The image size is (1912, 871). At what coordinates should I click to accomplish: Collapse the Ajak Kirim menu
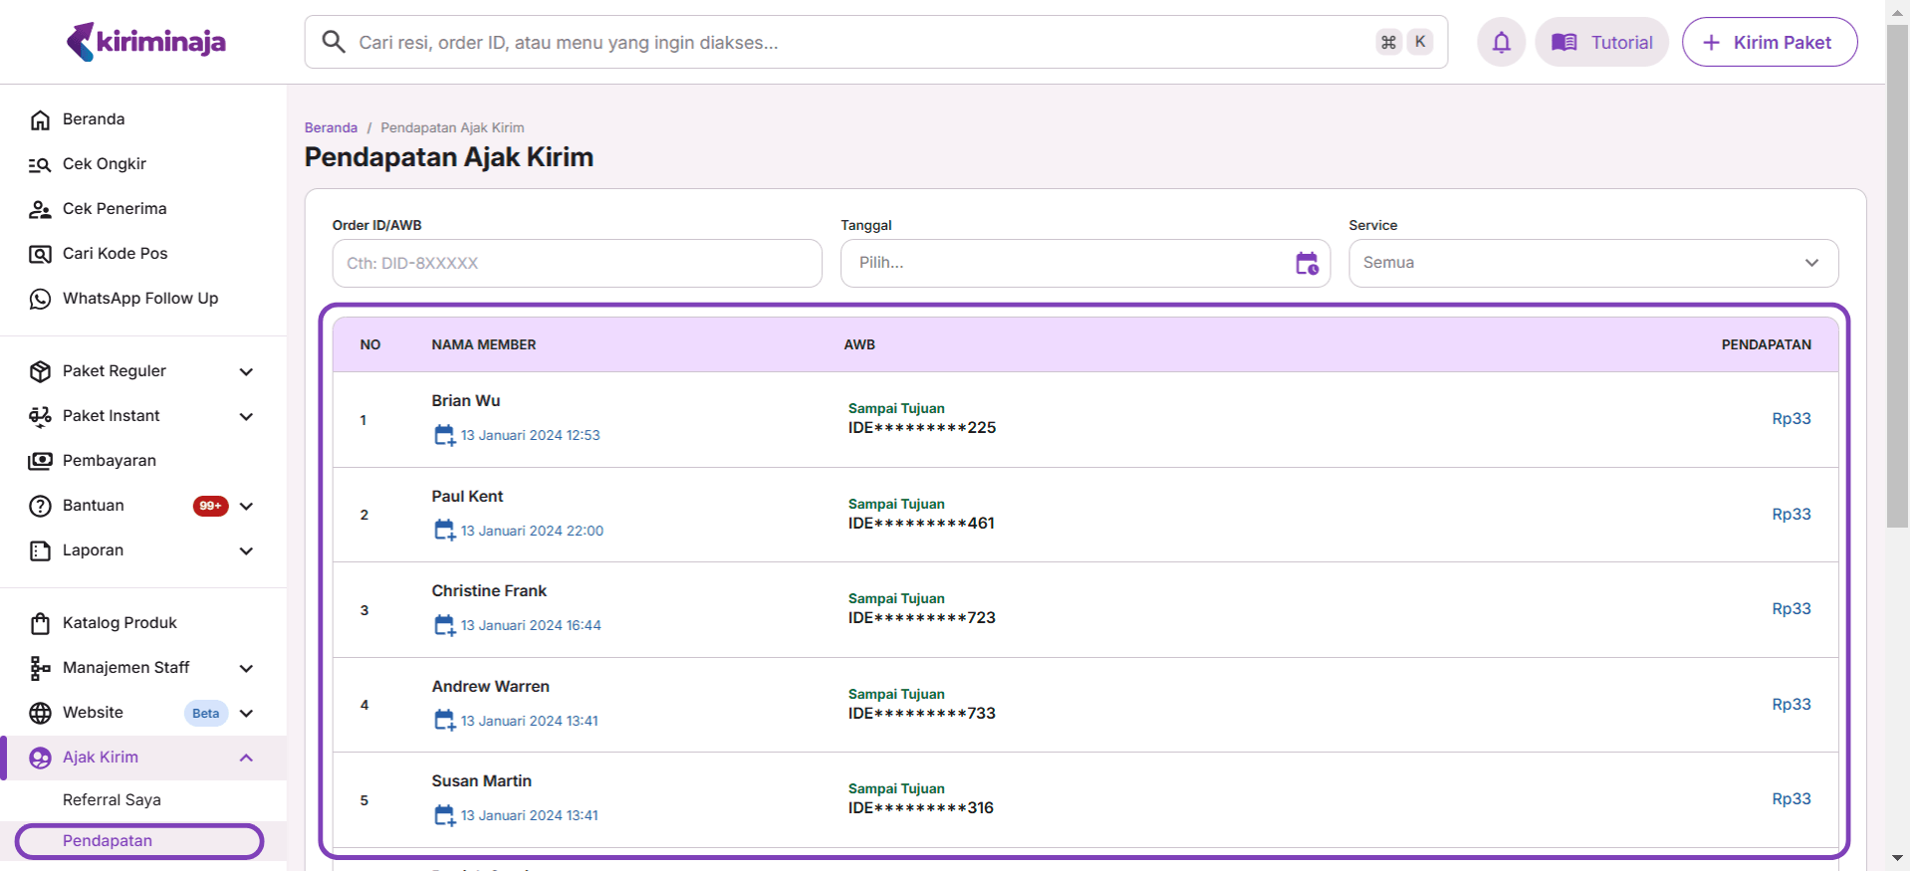pyautogui.click(x=246, y=758)
